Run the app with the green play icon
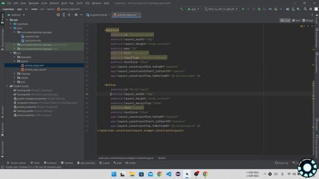 point(243,9)
